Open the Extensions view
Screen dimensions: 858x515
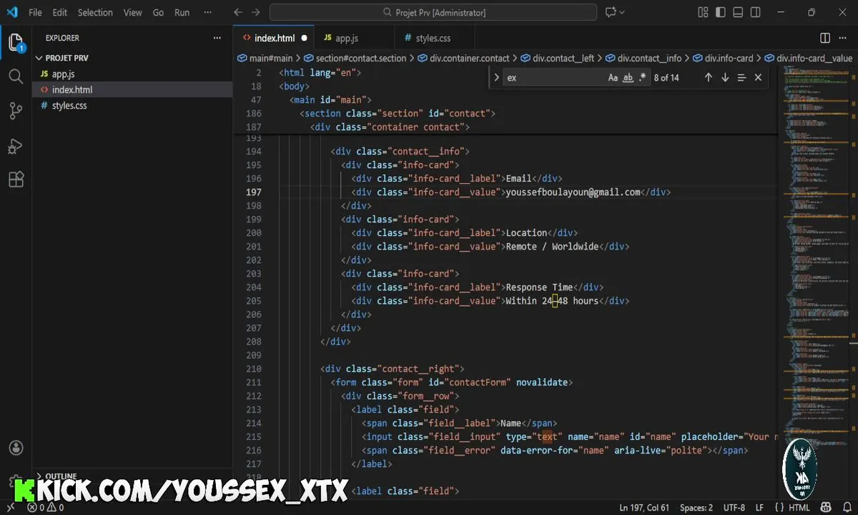16,180
